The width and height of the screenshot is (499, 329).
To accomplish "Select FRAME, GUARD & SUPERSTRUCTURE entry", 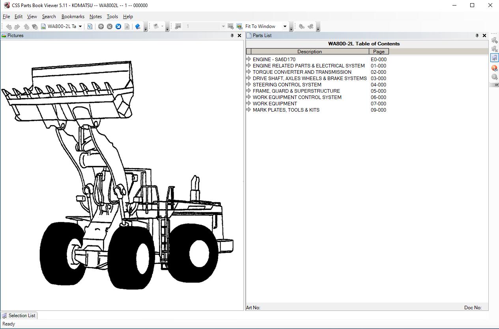I will click(x=296, y=91).
